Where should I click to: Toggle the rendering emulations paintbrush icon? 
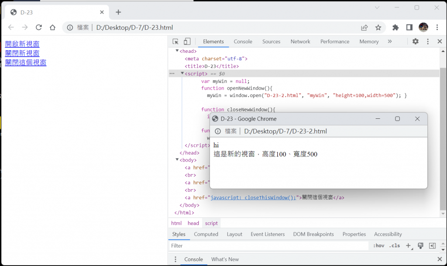(x=420, y=245)
